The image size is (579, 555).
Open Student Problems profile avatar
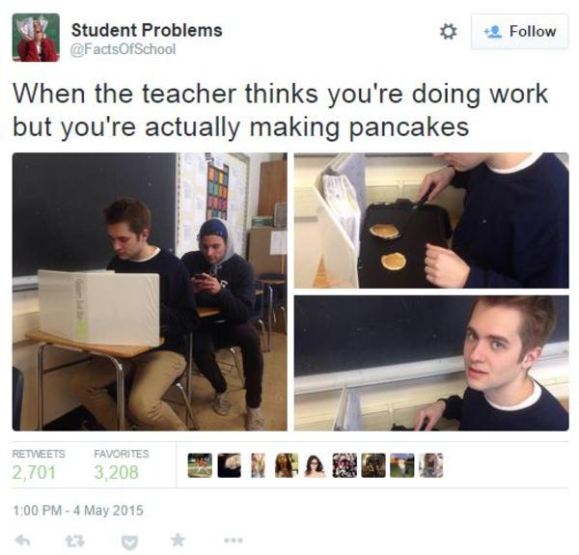coord(36,38)
